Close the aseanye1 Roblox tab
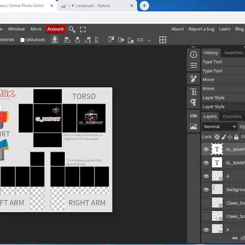This screenshot has width=245, height=245. coord(132,6)
